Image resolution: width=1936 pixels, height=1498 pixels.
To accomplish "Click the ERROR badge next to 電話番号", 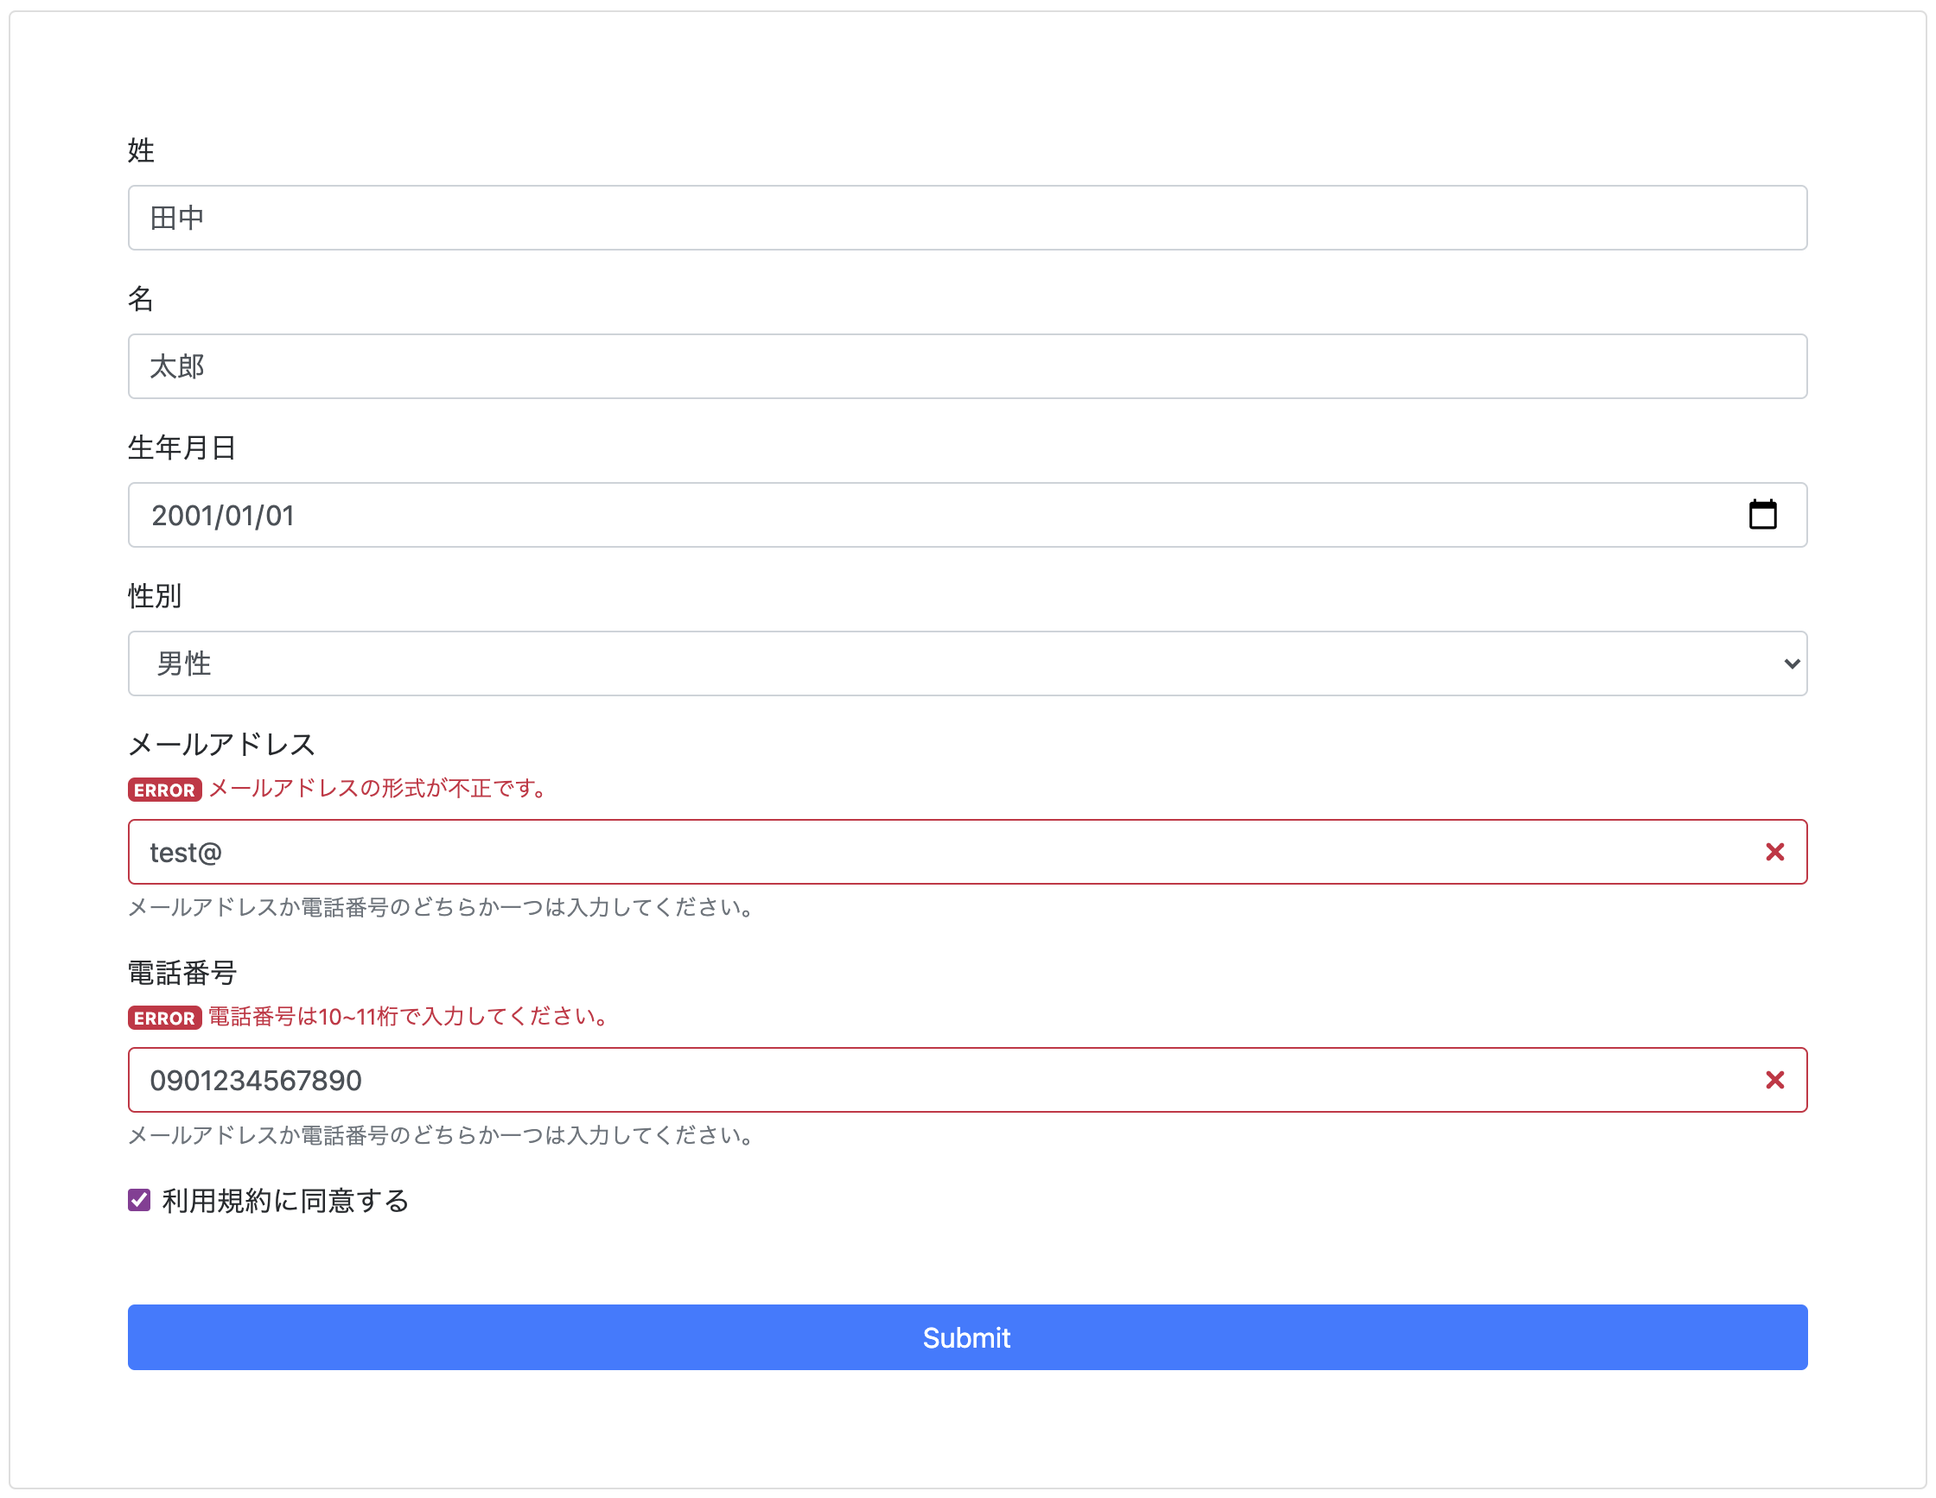I will 164,1018.
